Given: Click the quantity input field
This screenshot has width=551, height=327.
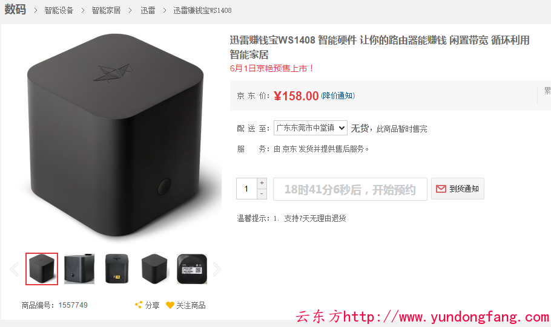Looking at the screenshot, I should (x=246, y=189).
